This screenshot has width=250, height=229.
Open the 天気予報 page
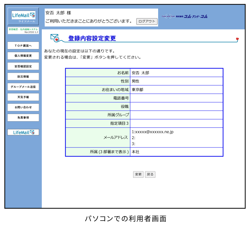tap(23, 97)
